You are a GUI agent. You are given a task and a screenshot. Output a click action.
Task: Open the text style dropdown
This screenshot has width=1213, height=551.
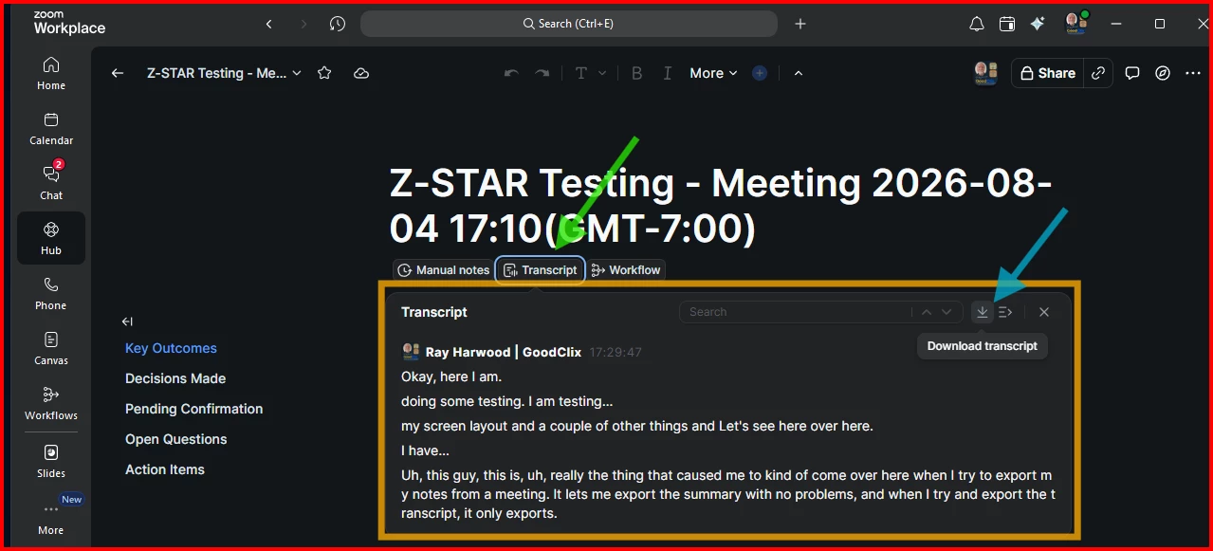point(590,73)
